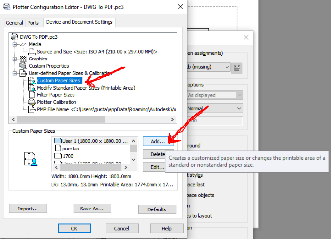Collapse the Media tree node
Viewport: 331px width, 239px height.
[15, 44]
